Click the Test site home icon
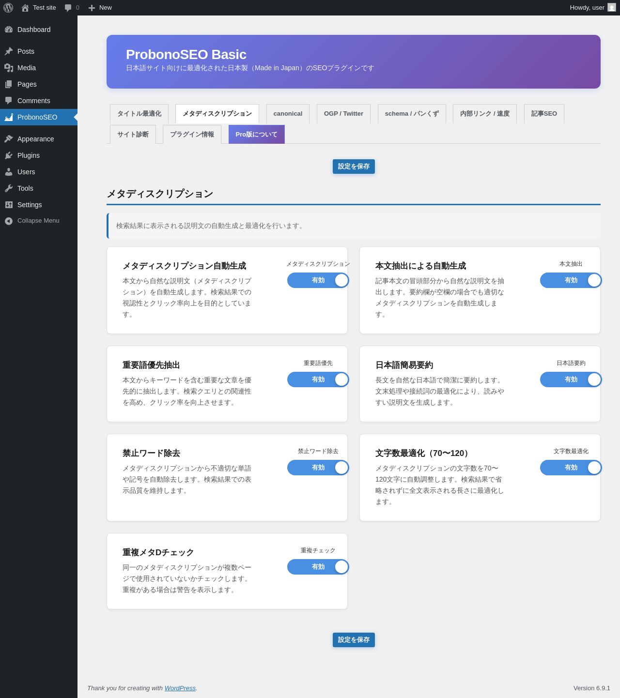Image resolution: width=620 pixels, height=698 pixels. [x=25, y=8]
